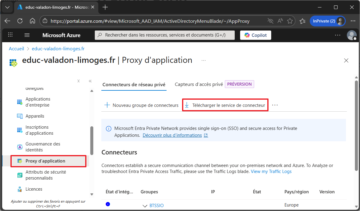The width and height of the screenshot is (360, 211).
Task: Open the toolbar overflow ellipsis menu
Action: (x=275, y=105)
